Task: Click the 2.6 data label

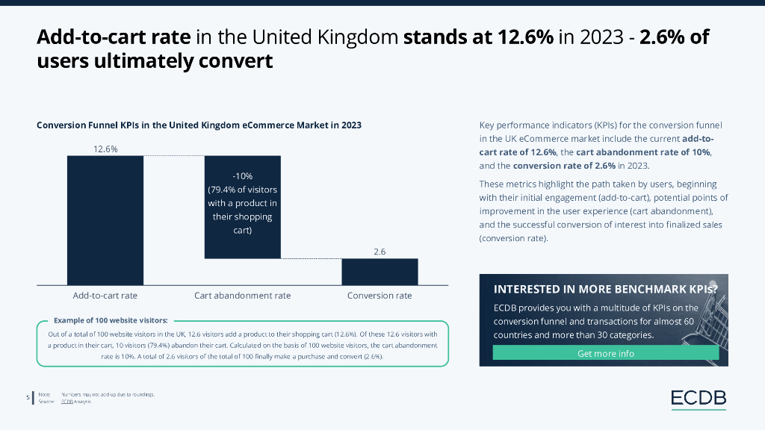Action: click(x=380, y=252)
